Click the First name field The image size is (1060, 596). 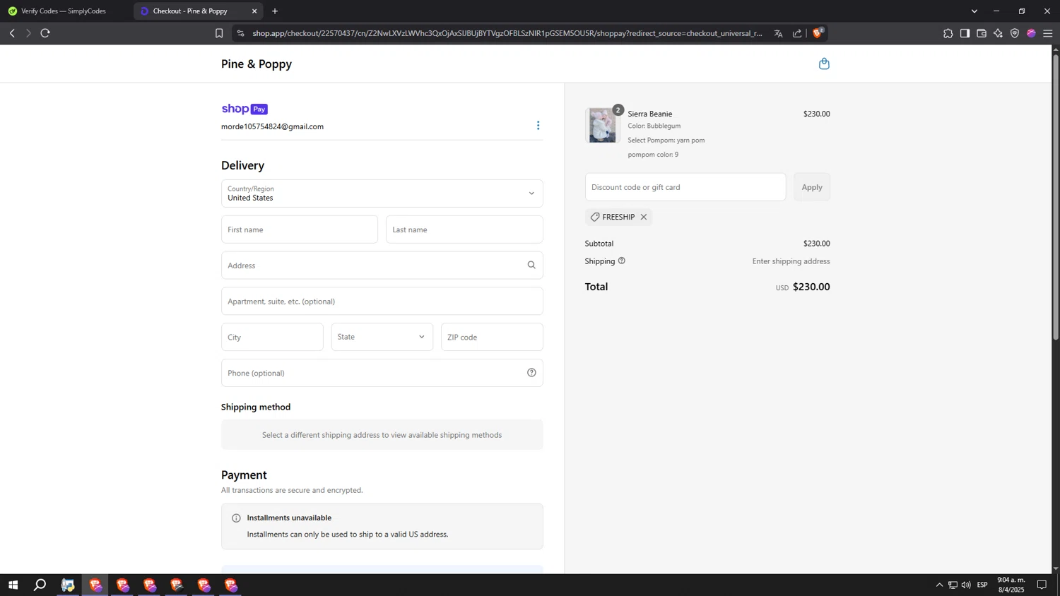pyautogui.click(x=300, y=230)
